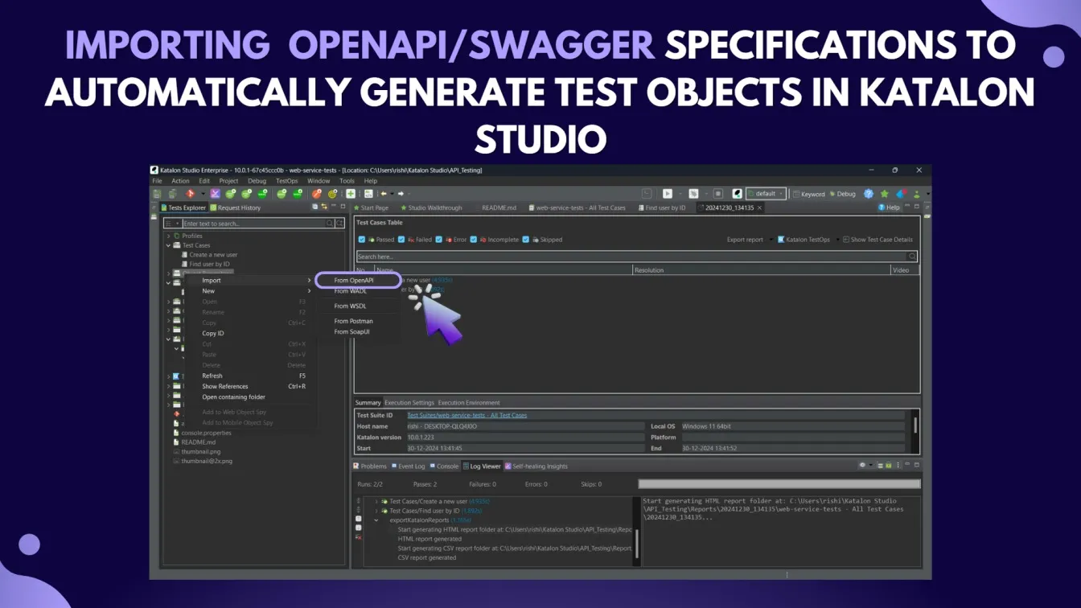Image resolution: width=1081 pixels, height=608 pixels.
Task: Click the Keyword perspective button
Action: click(809, 194)
